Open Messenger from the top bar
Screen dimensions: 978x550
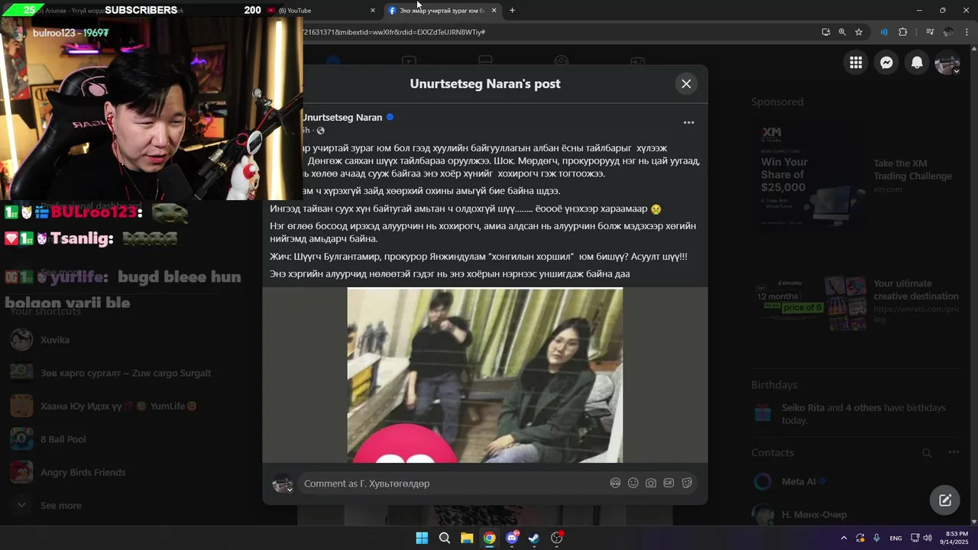(886, 63)
